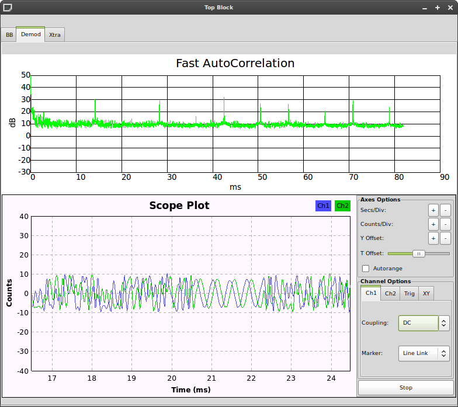Open the Marker Line Link dropdown
Image resolution: width=458 pixels, height=407 pixels.
tap(418, 353)
